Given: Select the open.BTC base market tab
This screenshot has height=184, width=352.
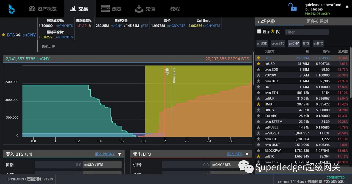Looking at the screenshot, I should pos(278,43).
